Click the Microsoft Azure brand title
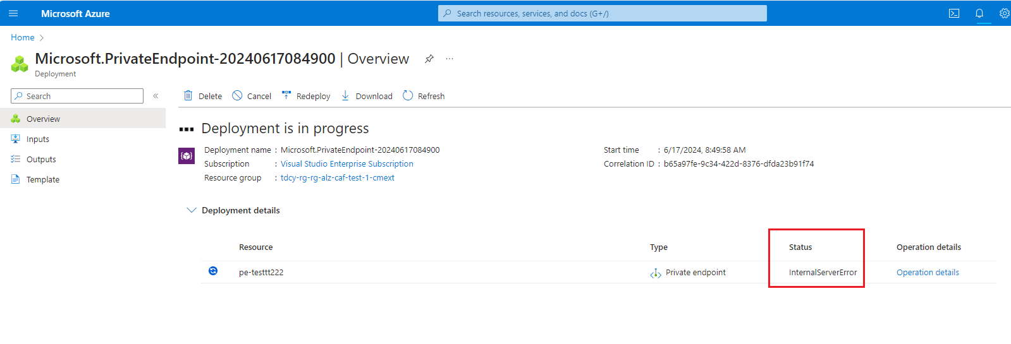The height and width of the screenshot is (344, 1011). [x=75, y=13]
